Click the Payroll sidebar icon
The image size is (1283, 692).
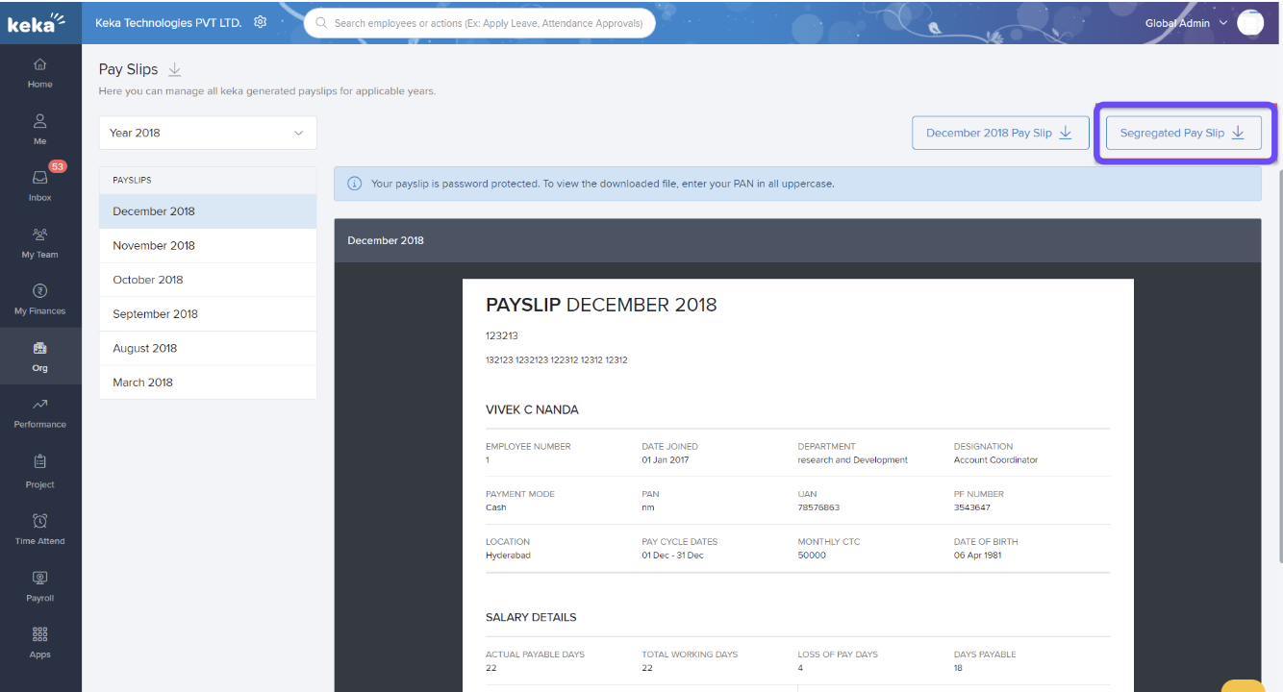point(39,579)
